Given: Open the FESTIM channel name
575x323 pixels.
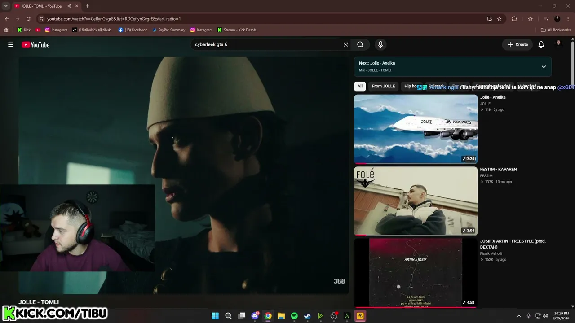Looking at the screenshot, I should pos(487,176).
